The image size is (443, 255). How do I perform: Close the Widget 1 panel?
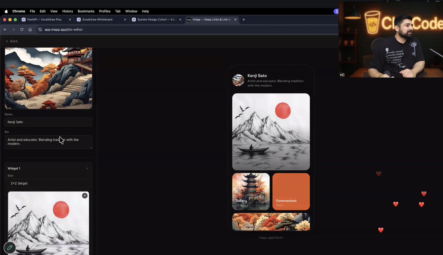(87, 168)
